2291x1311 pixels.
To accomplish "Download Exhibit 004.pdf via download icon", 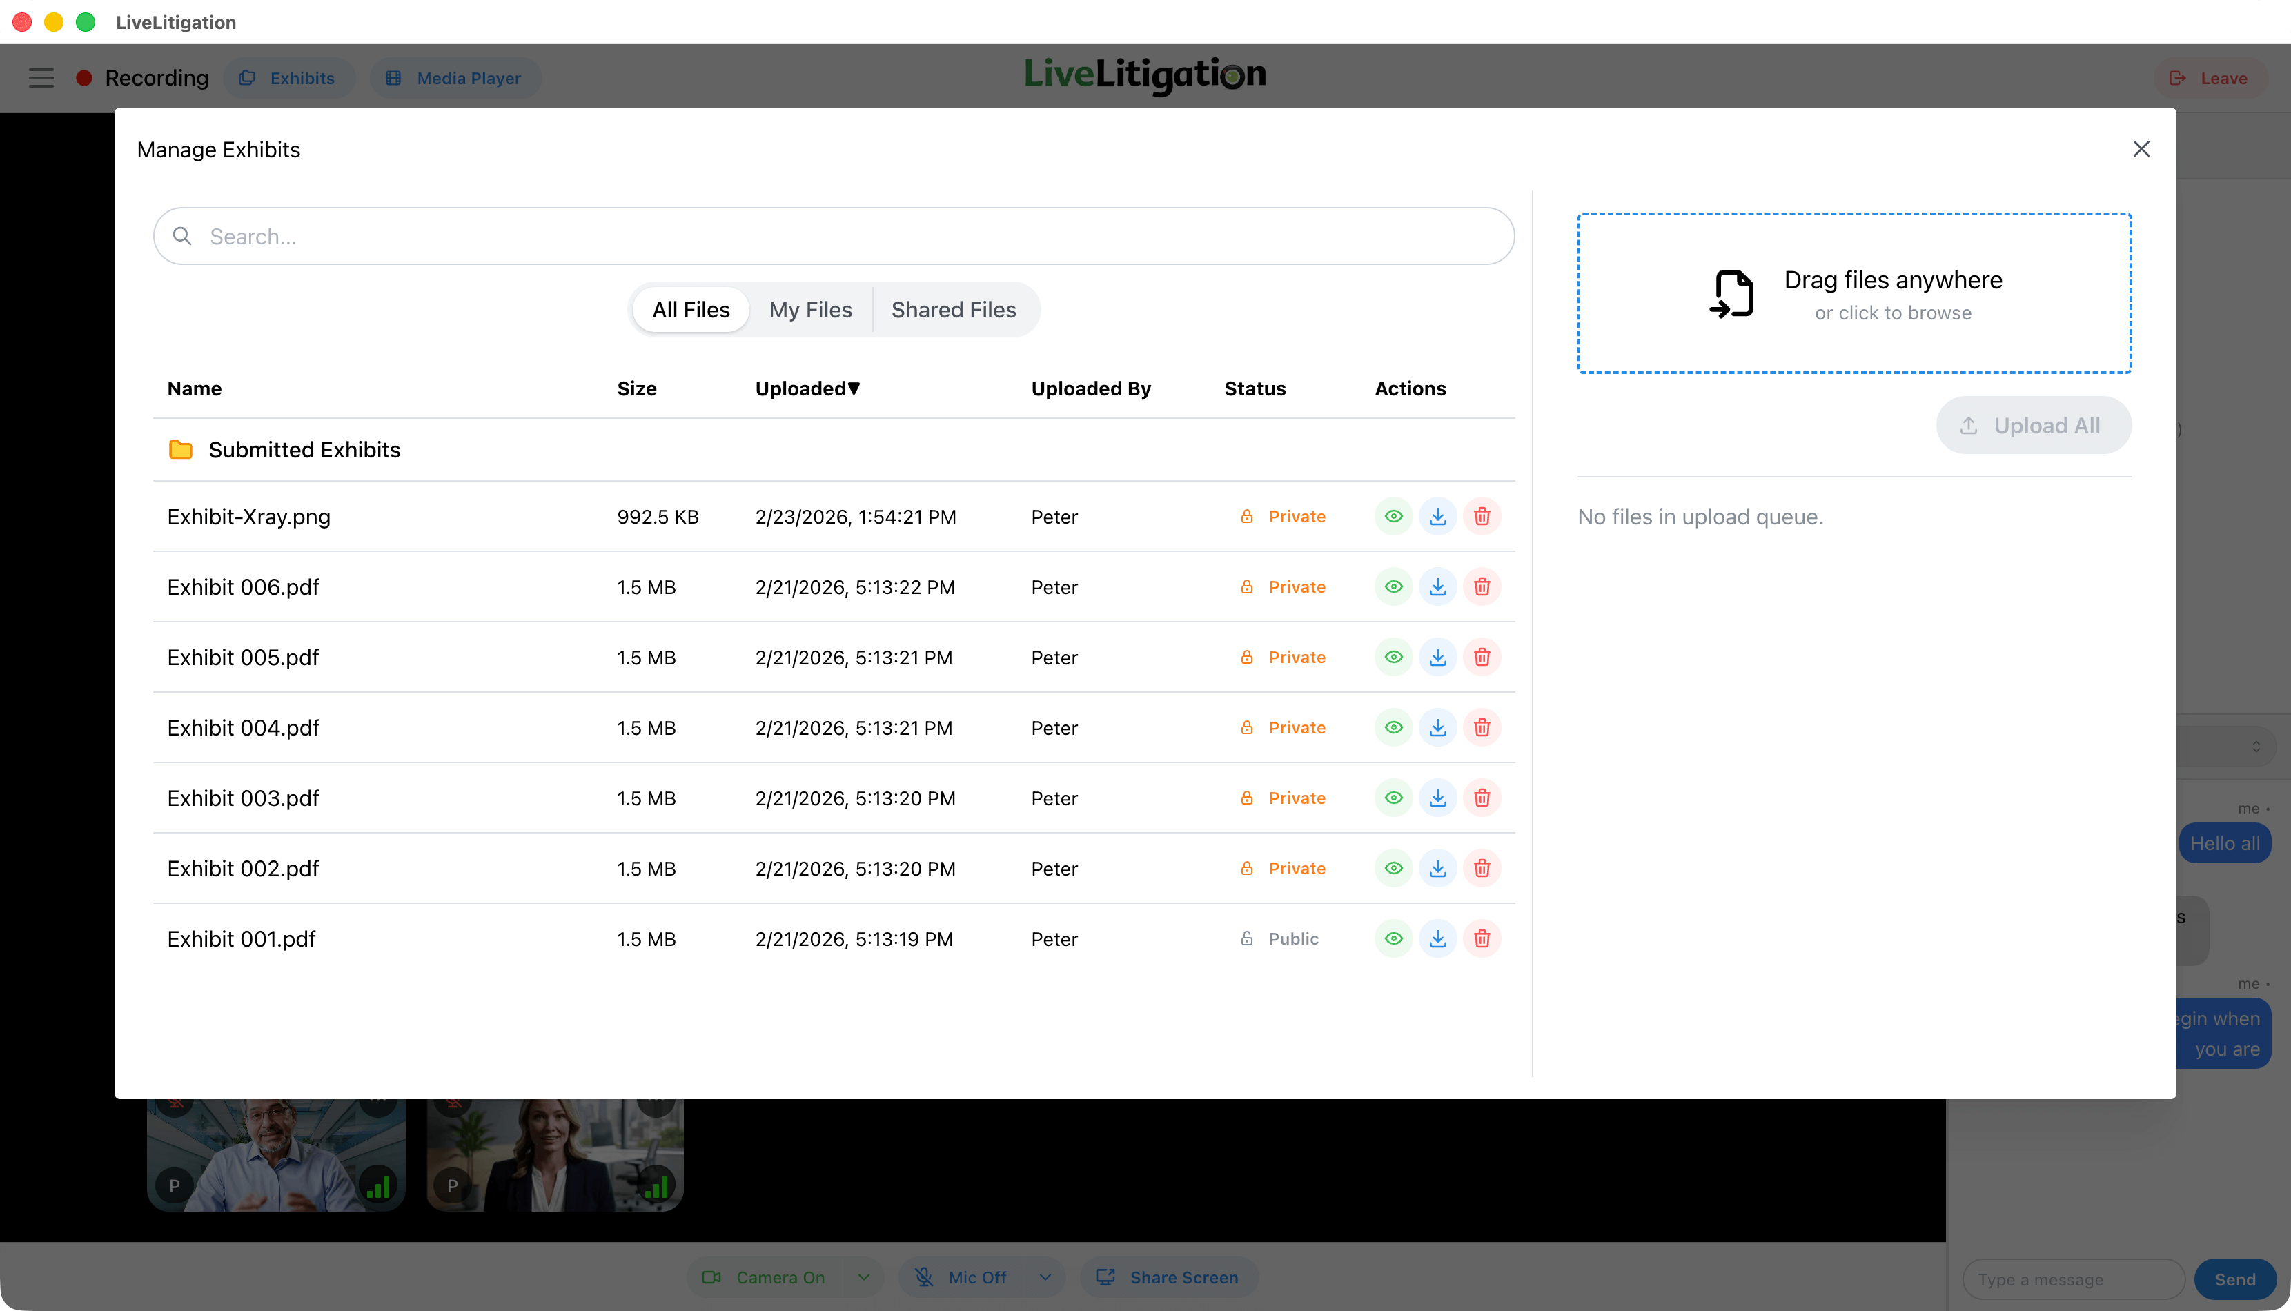I will point(1437,727).
